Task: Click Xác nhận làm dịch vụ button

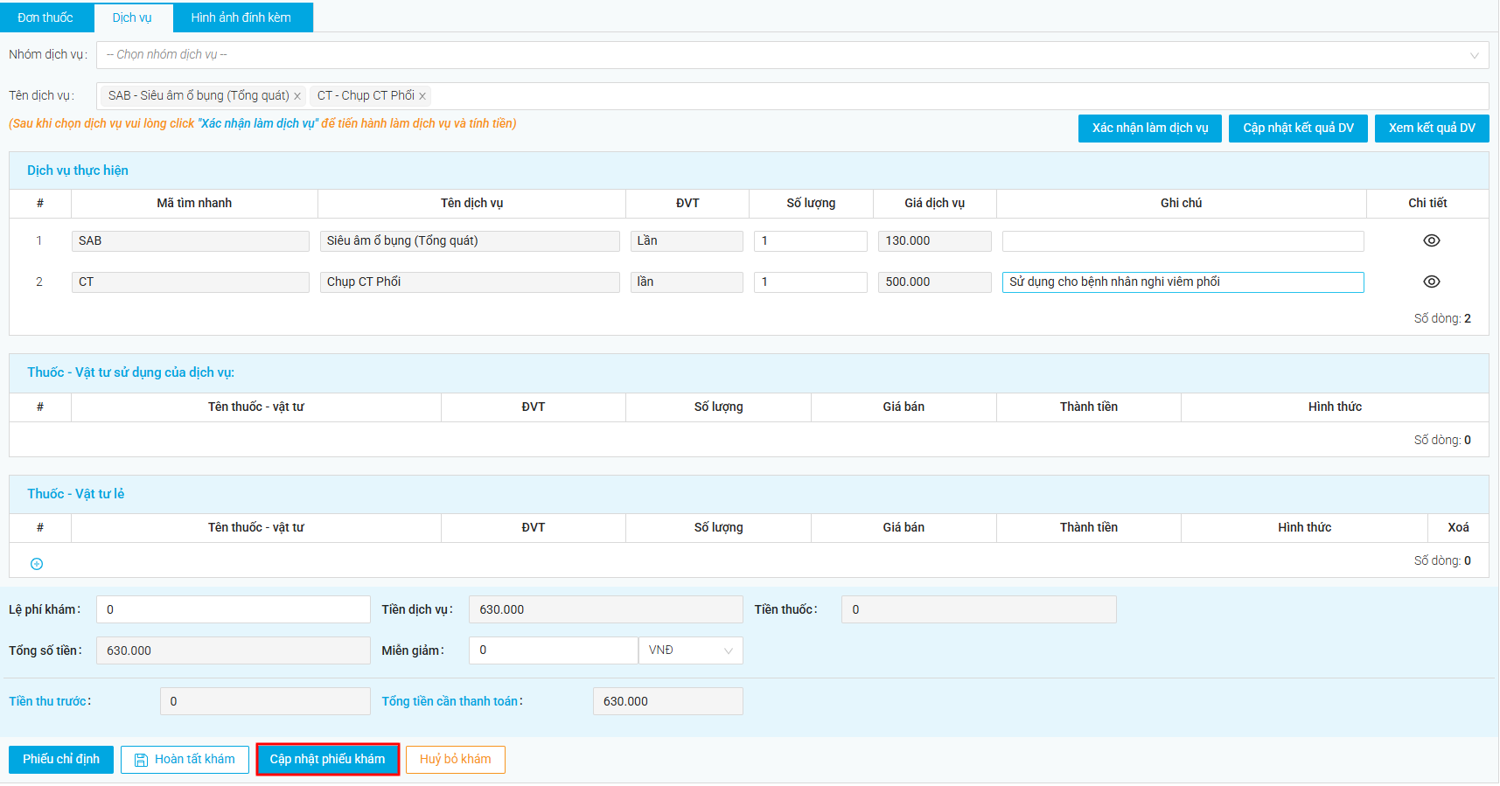Action: click(x=1150, y=129)
